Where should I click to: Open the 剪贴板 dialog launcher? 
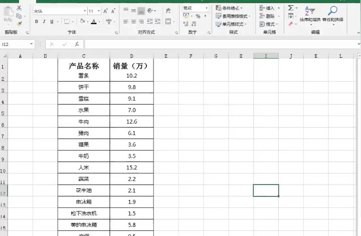tap(27, 33)
